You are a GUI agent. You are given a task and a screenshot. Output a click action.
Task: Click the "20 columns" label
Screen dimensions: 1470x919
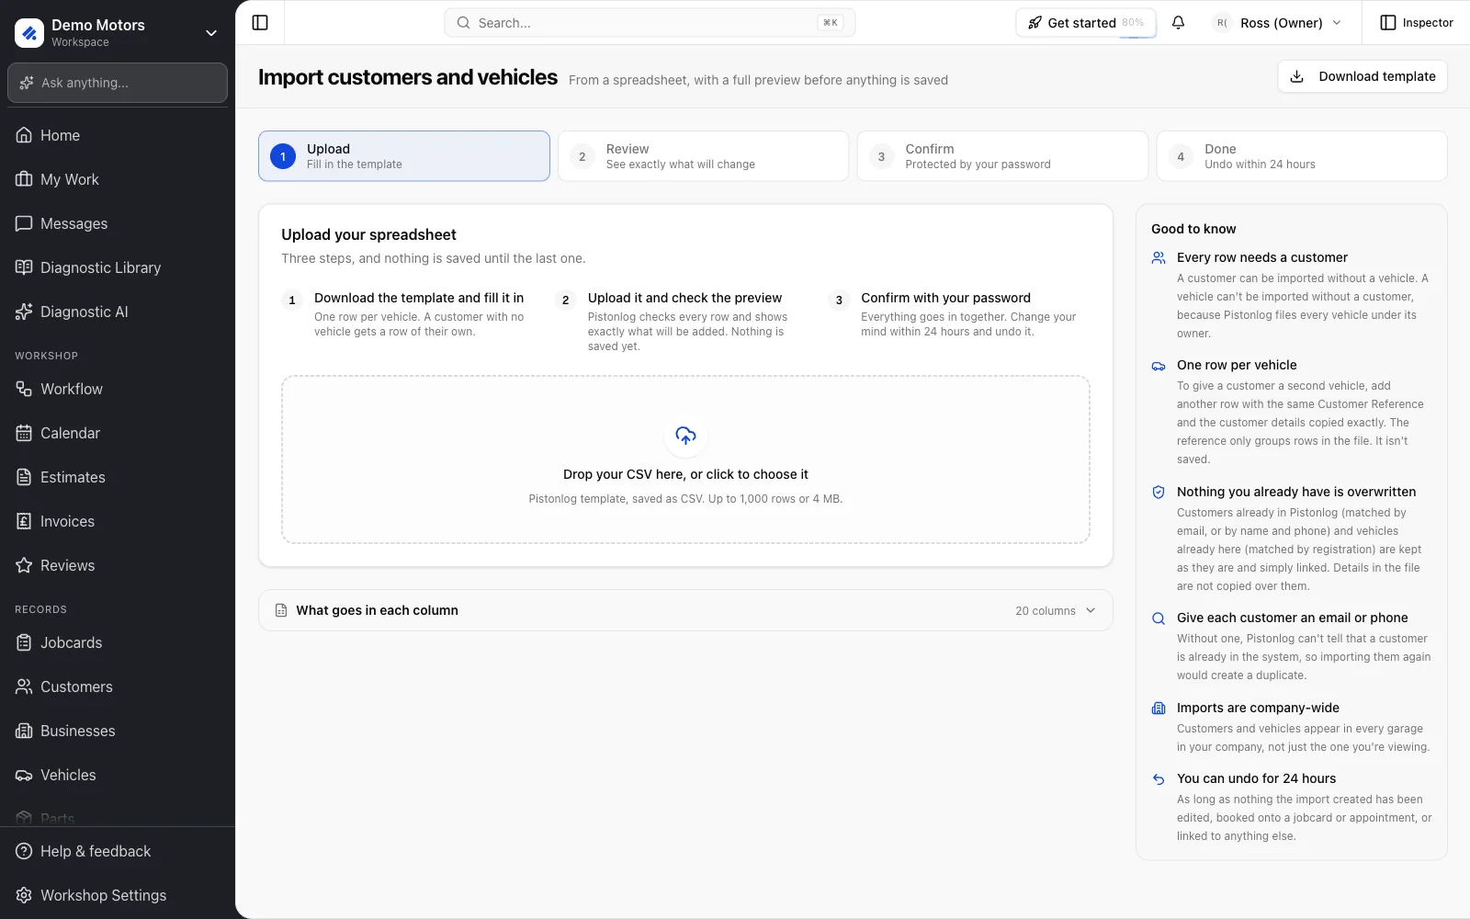click(x=1046, y=611)
